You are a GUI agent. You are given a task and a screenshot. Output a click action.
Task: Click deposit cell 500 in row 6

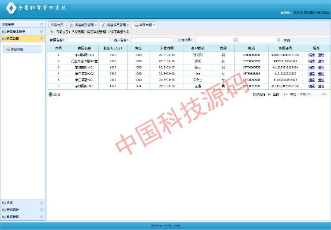point(139,86)
